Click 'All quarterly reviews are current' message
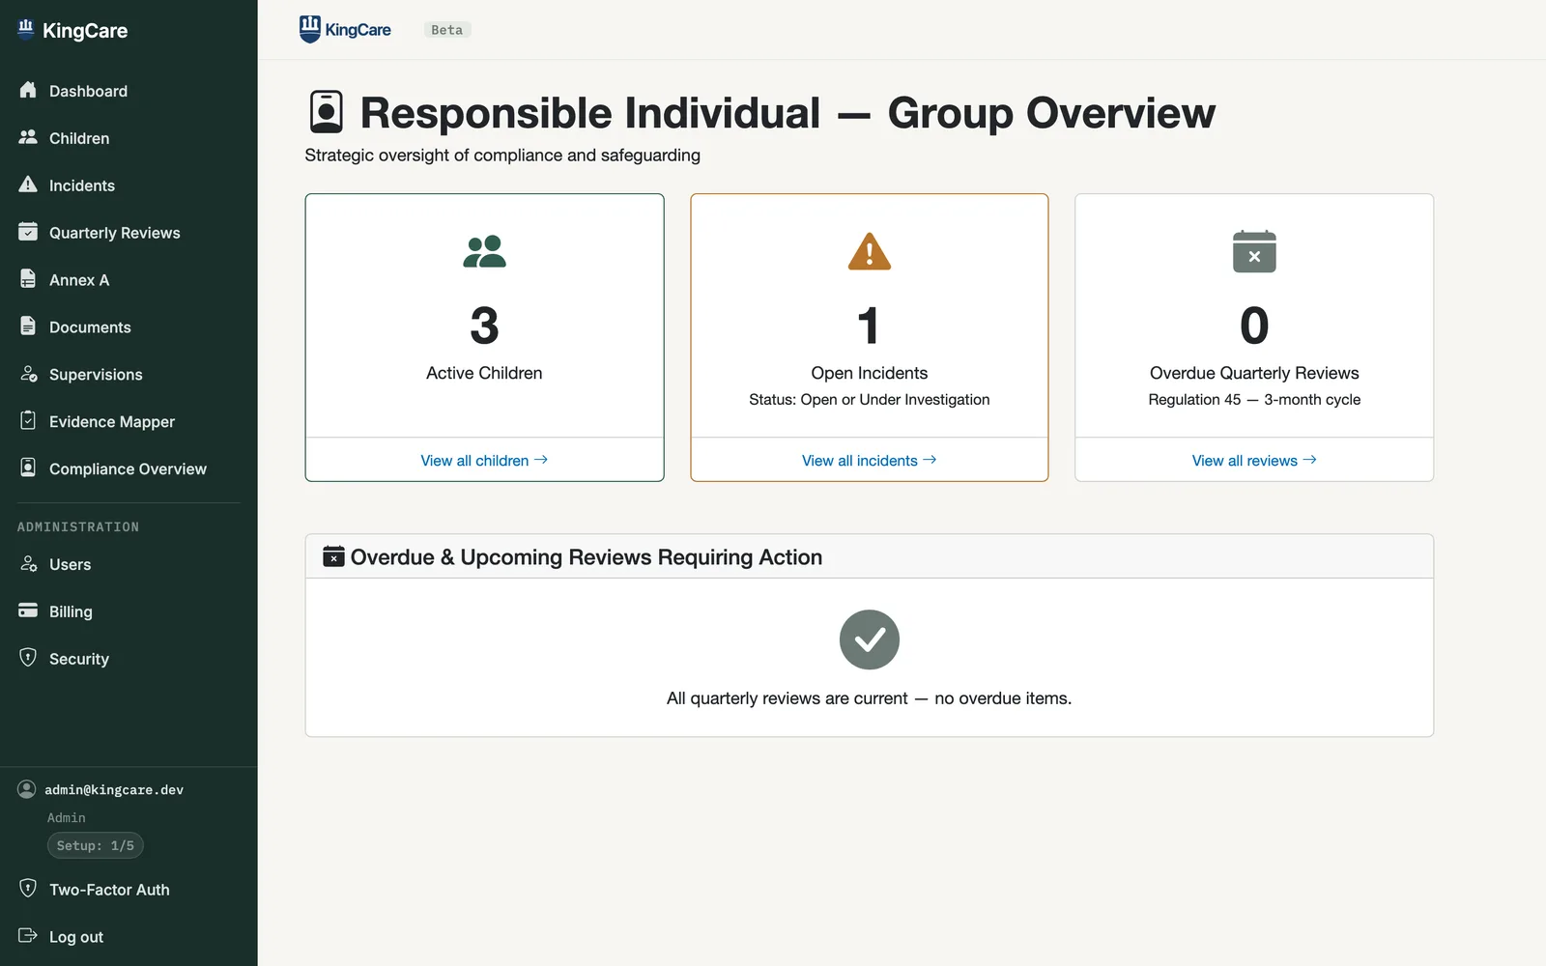1546x966 pixels. click(870, 698)
